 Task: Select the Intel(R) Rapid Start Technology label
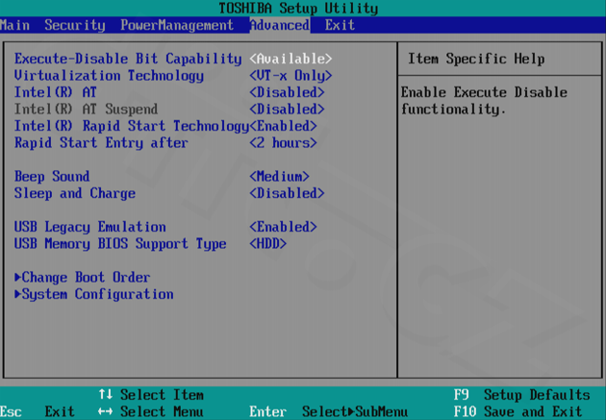click(x=132, y=126)
